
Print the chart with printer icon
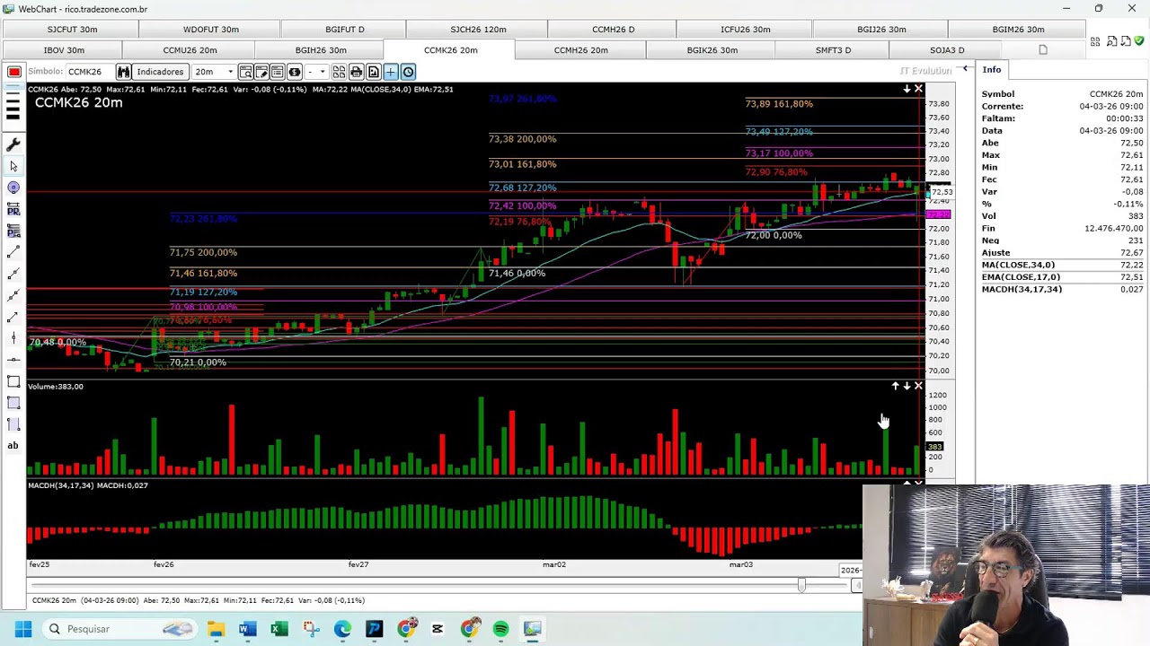pyautogui.click(x=357, y=72)
